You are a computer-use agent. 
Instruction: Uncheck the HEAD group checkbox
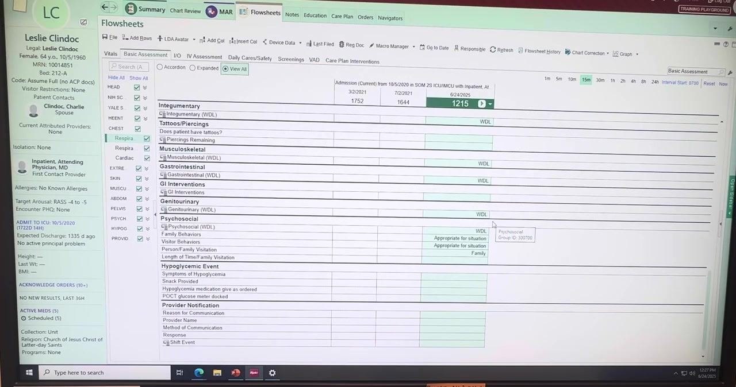[x=137, y=88]
